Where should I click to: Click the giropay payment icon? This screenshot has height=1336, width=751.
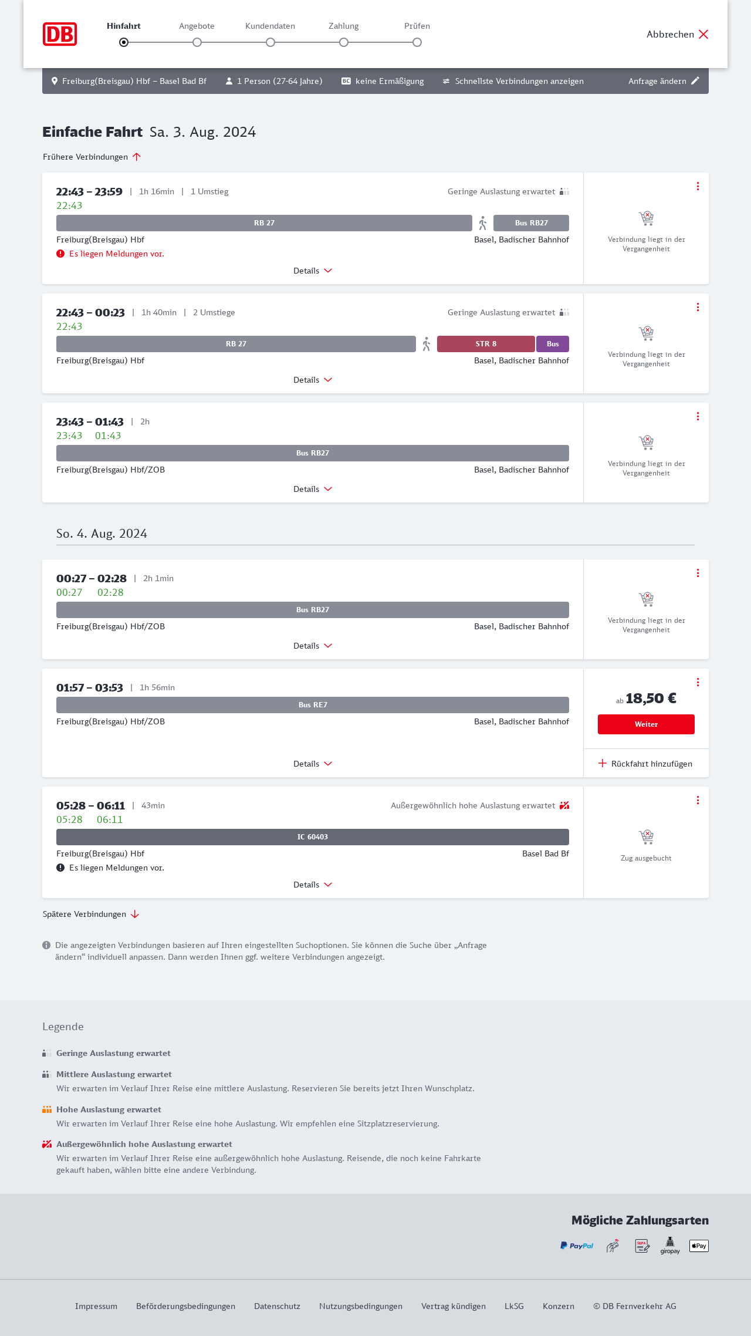[670, 1245]
